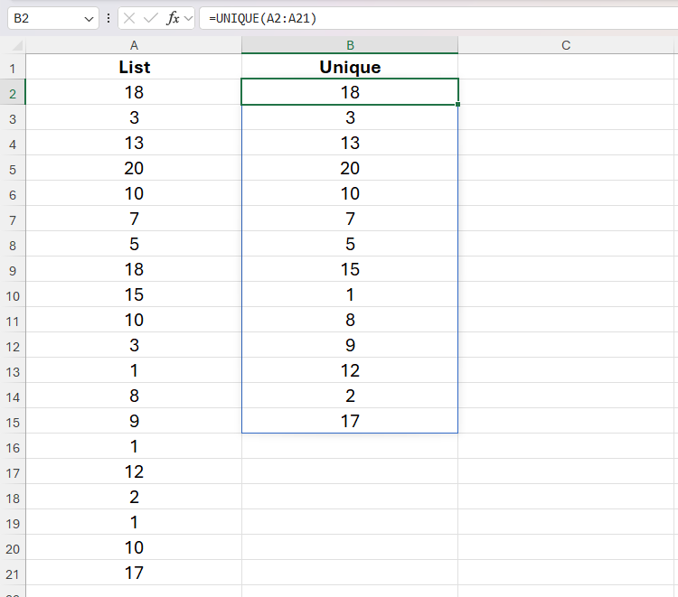
Task: Select cell A5 containing 20
Action: pos(134,169)
